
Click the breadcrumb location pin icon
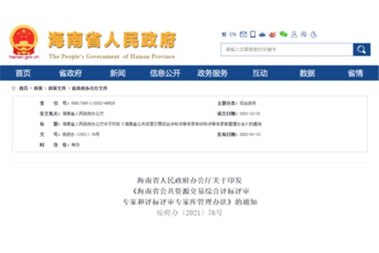click(x=13, y=89)
